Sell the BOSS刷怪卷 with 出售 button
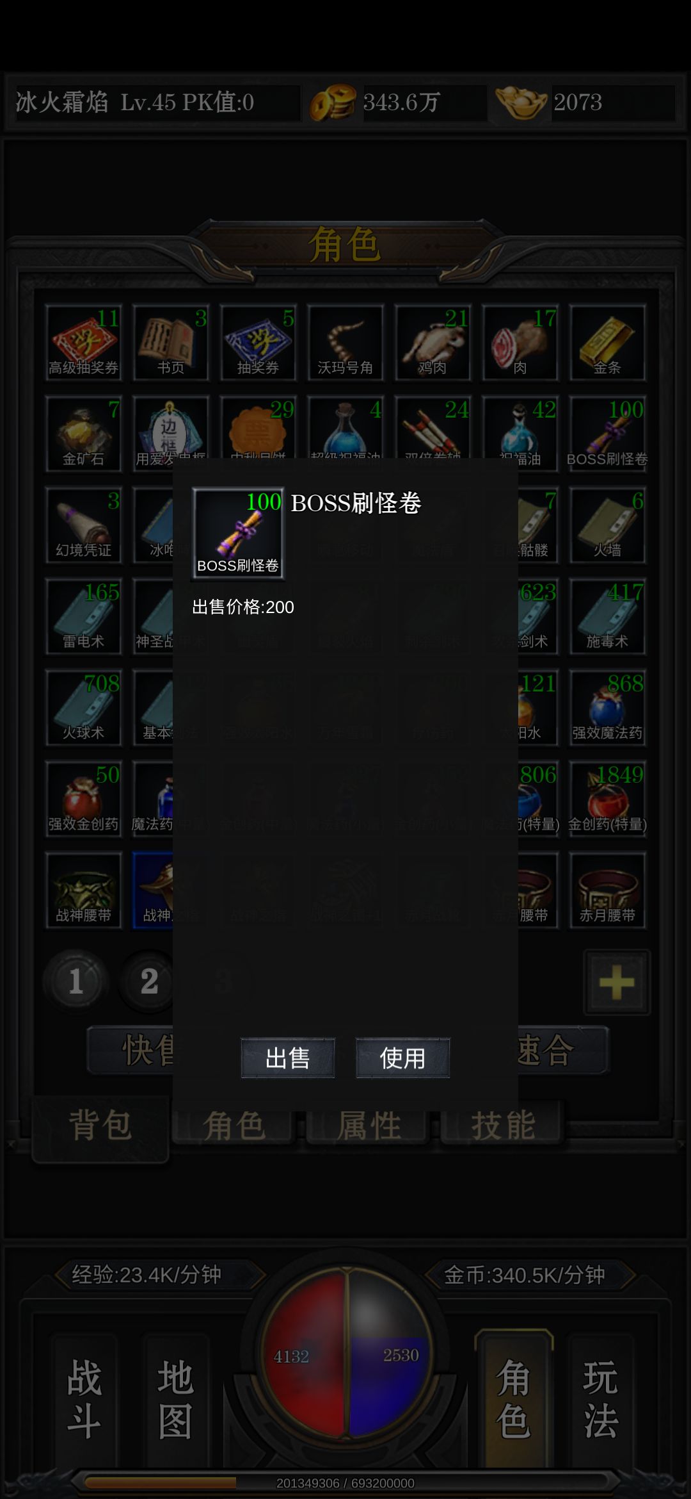 (x=288, y=1058)
